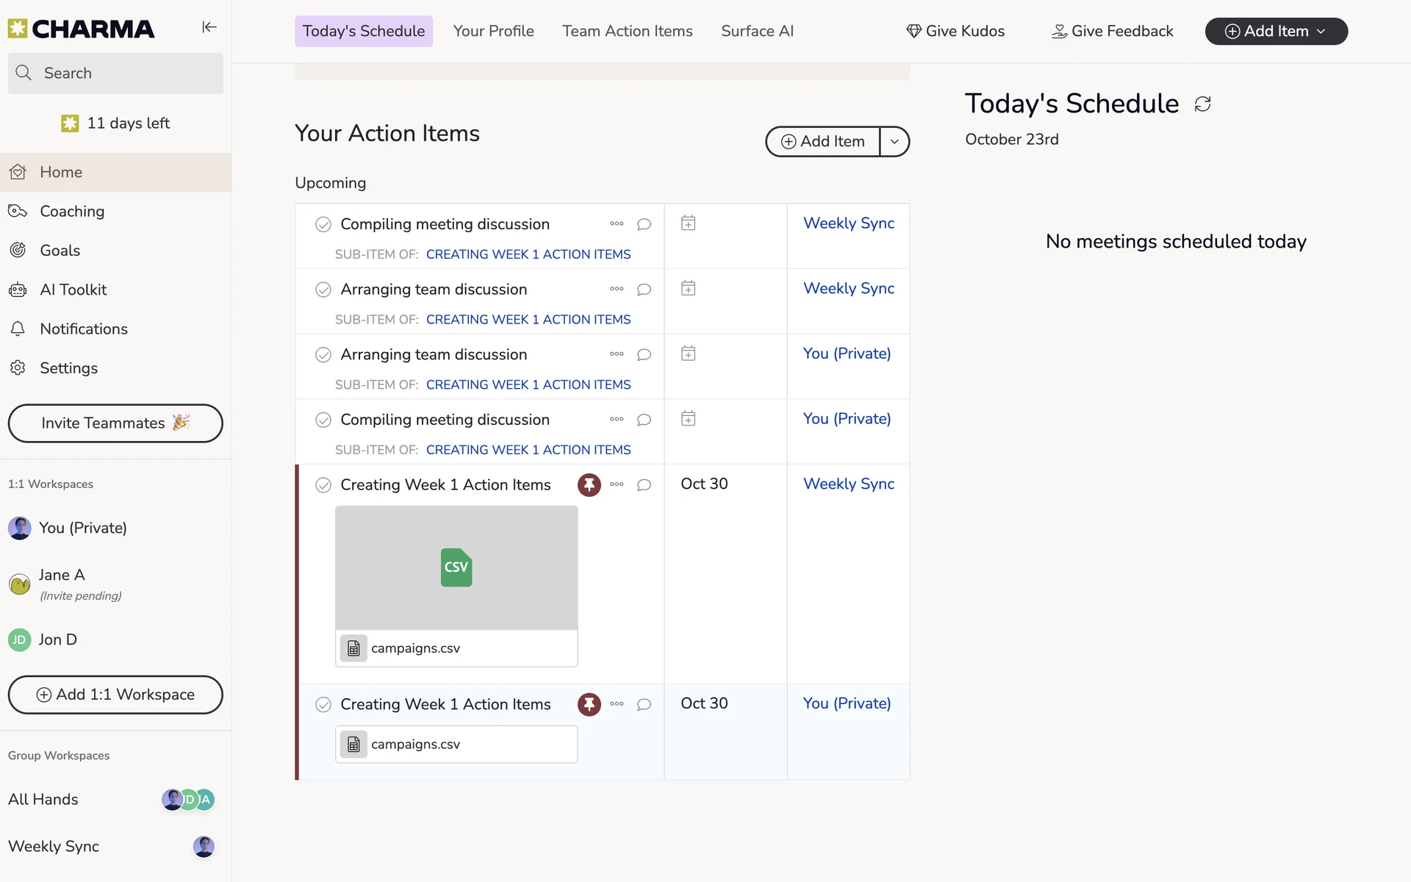Screen dimensions: 1411x882
Task: Open the Coaching section icon in sidebar
Action: pos(18,211)
